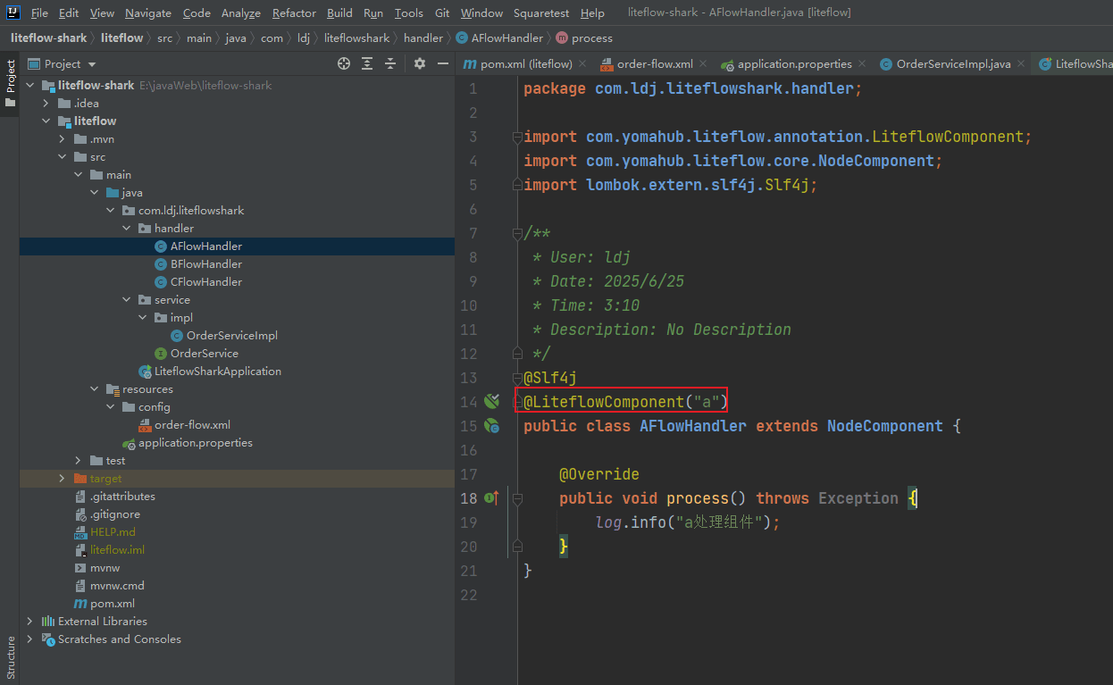This screenshot has width=1113, height=685.
Task: Toggle the code fold marker at line 7
Action: 517,233
